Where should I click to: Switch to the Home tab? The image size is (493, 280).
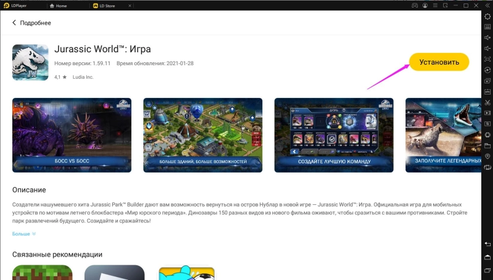point(58,5)
